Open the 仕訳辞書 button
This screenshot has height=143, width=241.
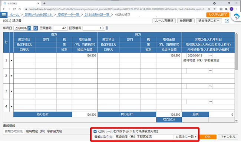pyautogui.click(x=186, y=21)
